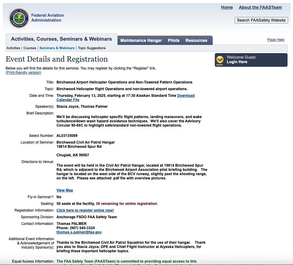Email thomas.s.palmer@faa.gov link
The height and width of the screenshot is (265, 293).
click(79, 232)
